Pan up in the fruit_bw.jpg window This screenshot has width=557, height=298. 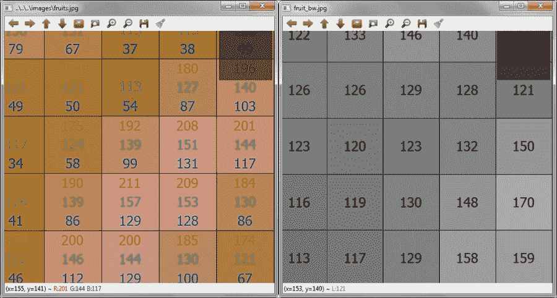(324, 23)
